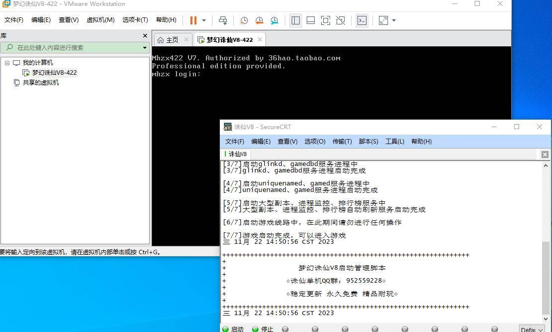Click the SecureCRT application icon in title bar
Screen dimensions: 552x332
[x=228, y=127]
